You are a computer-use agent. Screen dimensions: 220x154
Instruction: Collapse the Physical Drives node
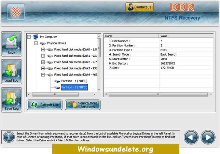(x=36, y=43)
